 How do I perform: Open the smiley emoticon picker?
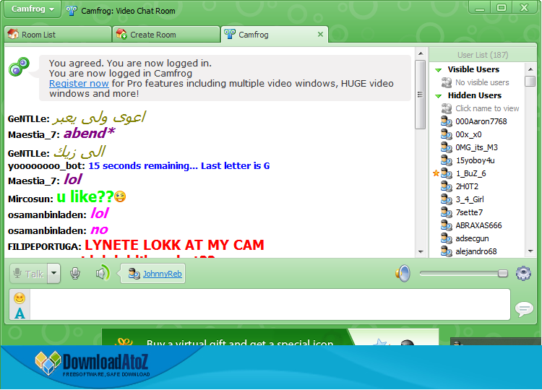tap(20, 298)
